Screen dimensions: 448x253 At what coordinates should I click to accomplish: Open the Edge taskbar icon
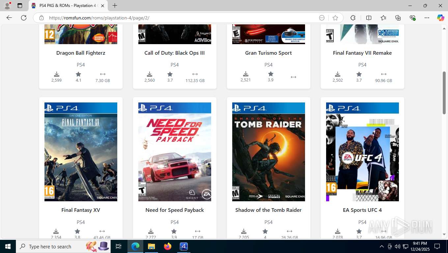point(135,246)
